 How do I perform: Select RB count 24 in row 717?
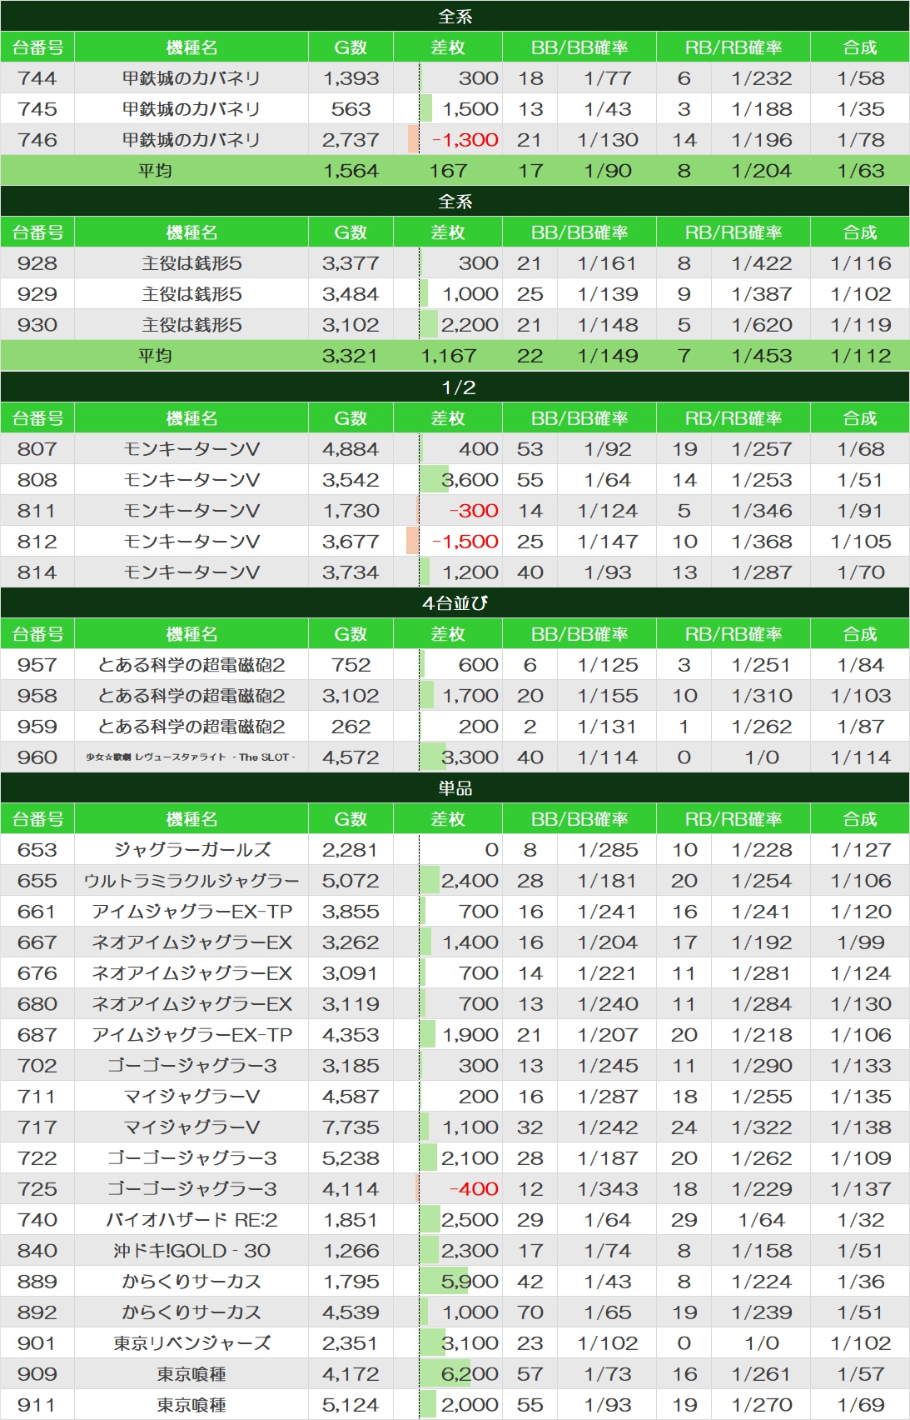pos(684,1127)
